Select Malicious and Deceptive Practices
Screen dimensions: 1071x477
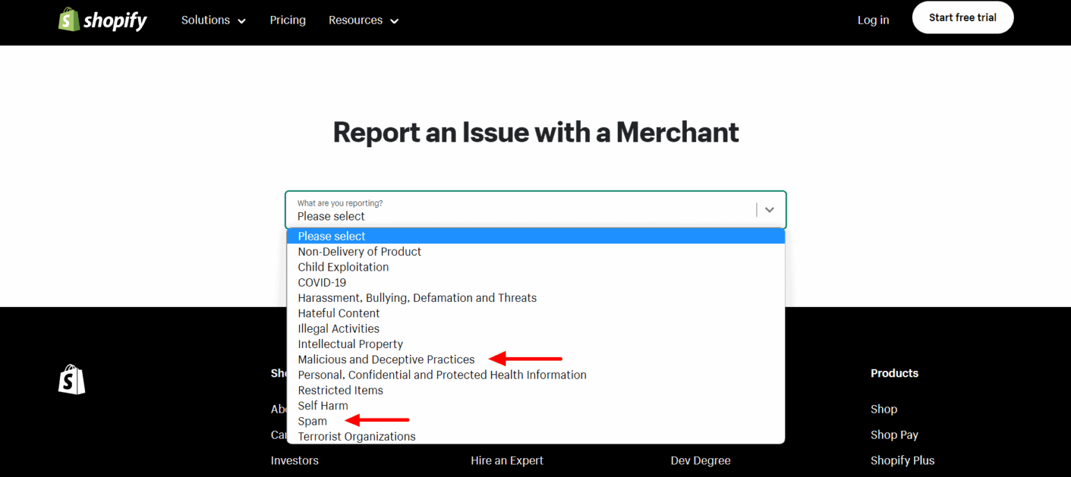(386, 359)
